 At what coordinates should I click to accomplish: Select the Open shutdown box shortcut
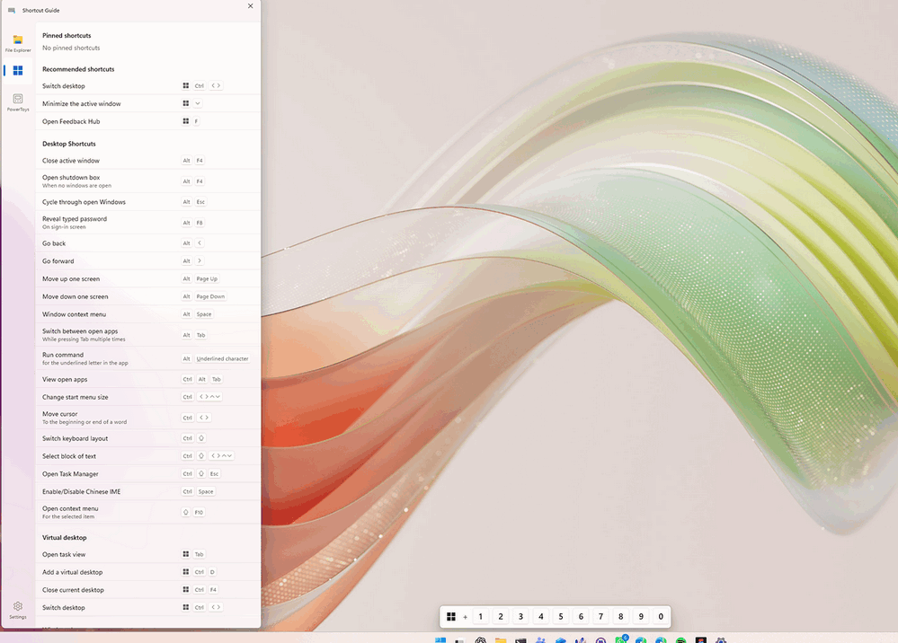pyautogui.click(x=147, y=181)
